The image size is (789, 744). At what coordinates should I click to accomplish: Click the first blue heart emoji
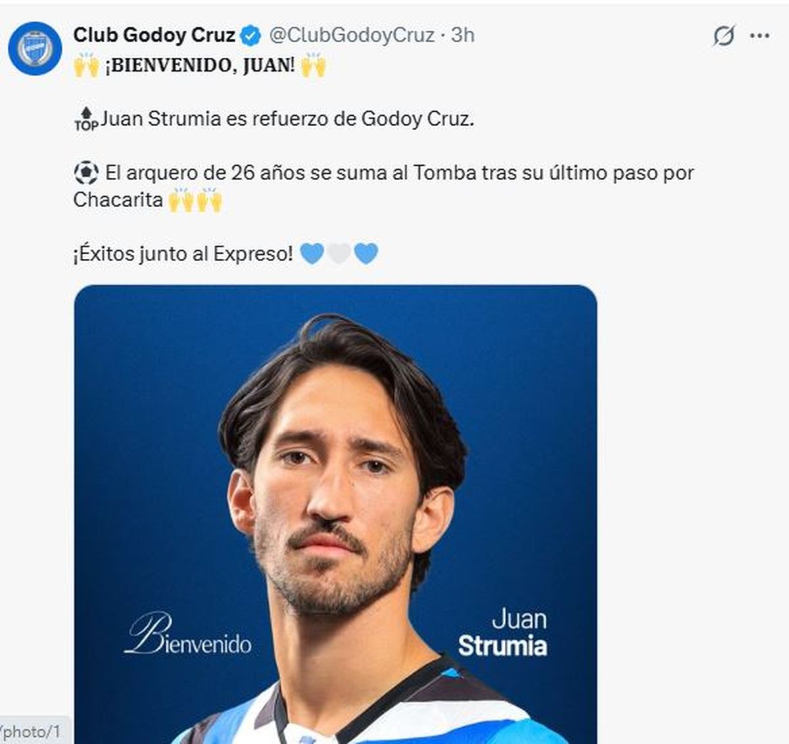[x=312, y=254]
